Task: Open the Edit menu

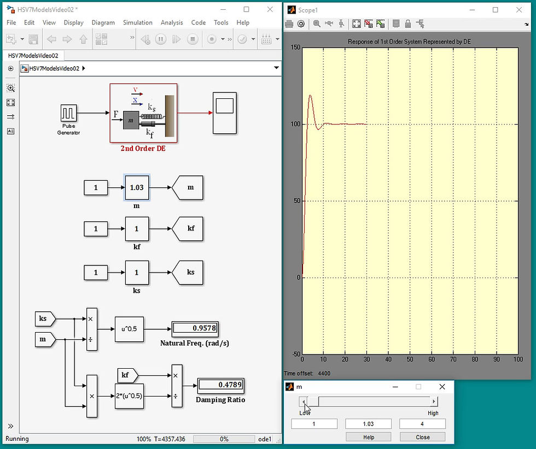Action: (x=29, y=22)
